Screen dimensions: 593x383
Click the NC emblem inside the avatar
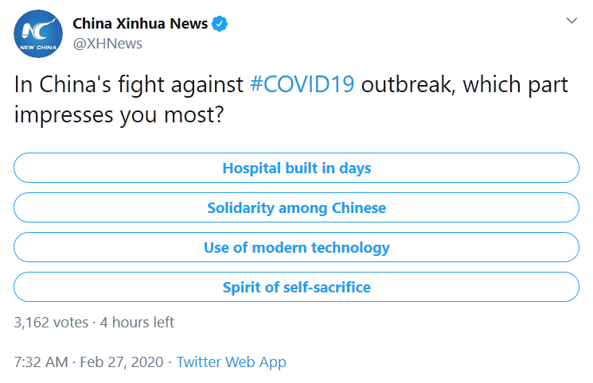coord(37,29)
